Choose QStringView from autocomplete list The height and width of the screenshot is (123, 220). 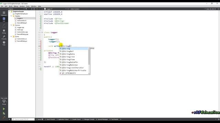(74, 59)
